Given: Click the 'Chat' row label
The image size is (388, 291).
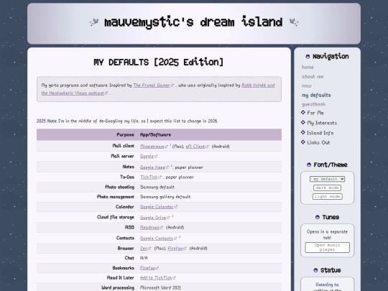Looking at the screenshot, I should click(129, 258).
